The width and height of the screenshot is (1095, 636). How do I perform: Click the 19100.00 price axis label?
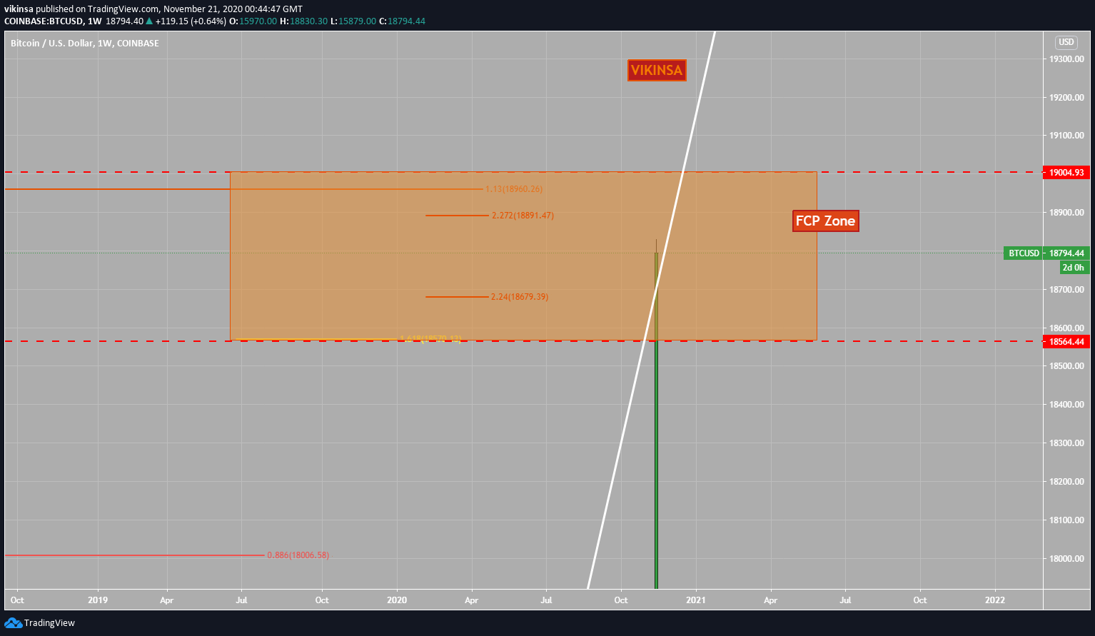1066,136
